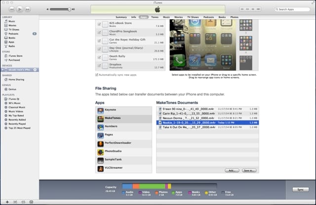316x205 pixels.
Task: Open Purchased in the Store section
Action: pyautogui.click(x=14, y=60)
